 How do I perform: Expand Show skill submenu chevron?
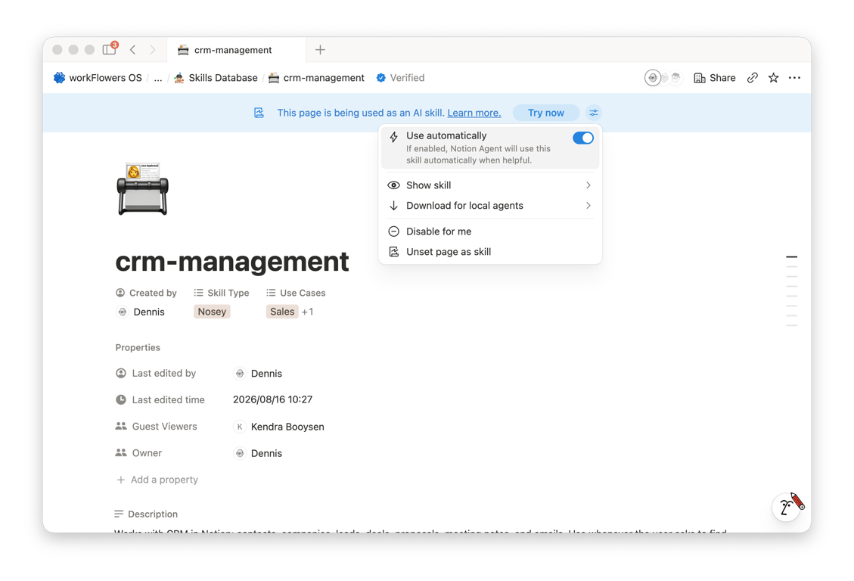[588, 185]
